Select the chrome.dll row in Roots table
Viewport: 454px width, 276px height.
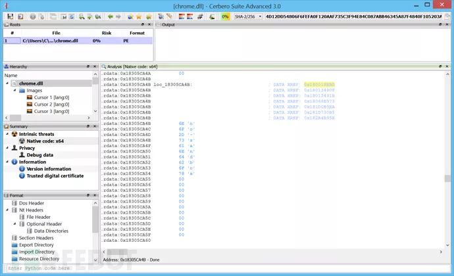tap(78, 41)
